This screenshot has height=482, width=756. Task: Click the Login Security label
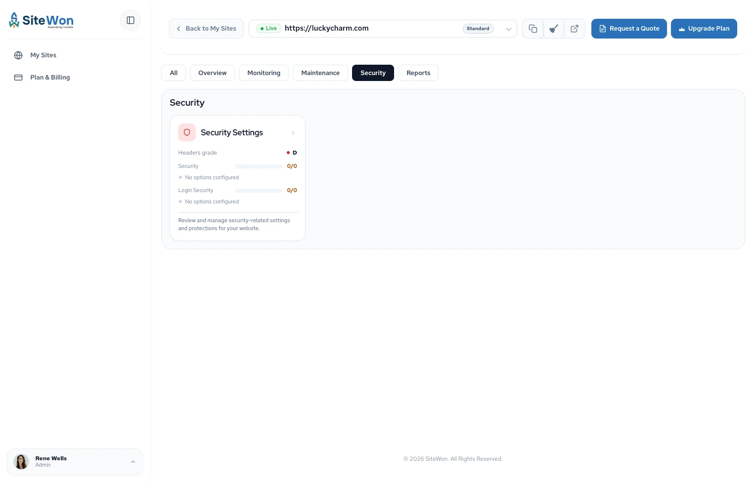point(196,190)
